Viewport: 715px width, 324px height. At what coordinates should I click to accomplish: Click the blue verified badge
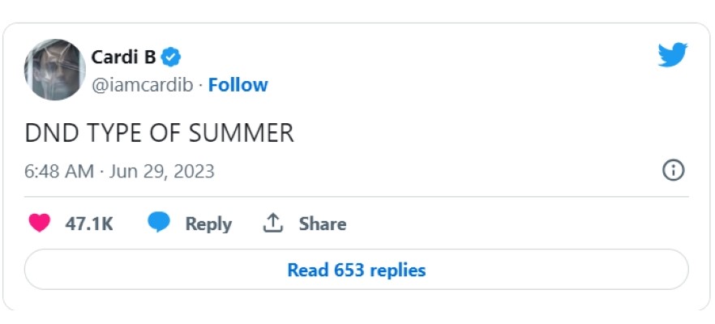[171, 58]
